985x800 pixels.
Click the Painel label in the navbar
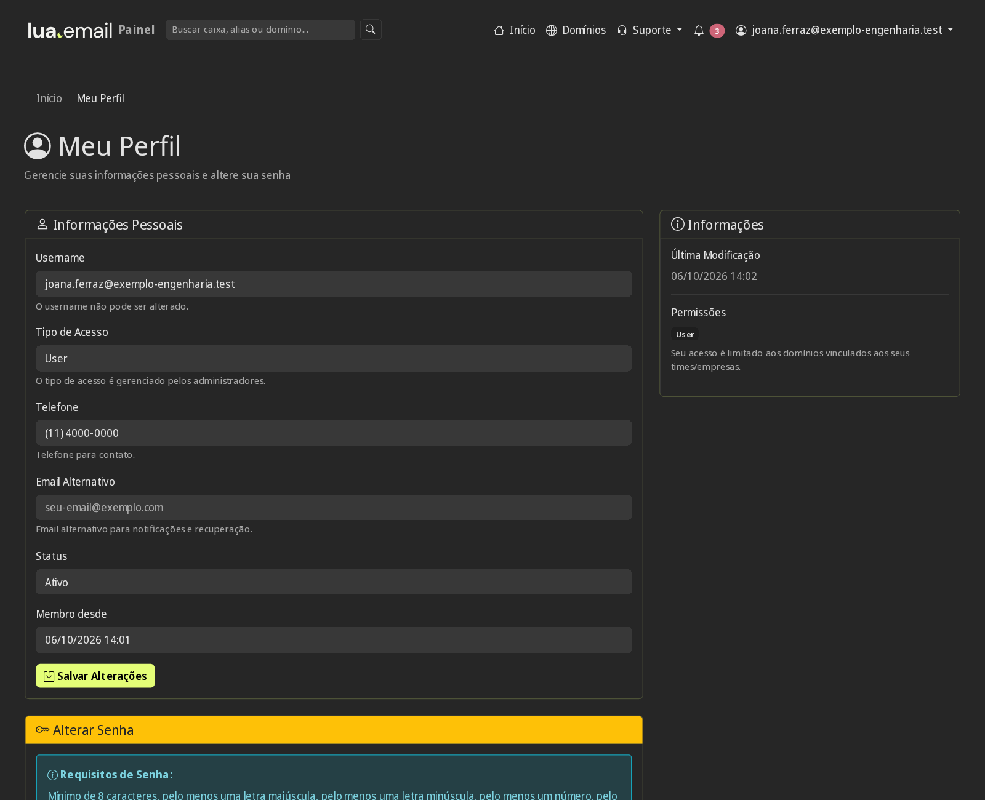[137, 30]
